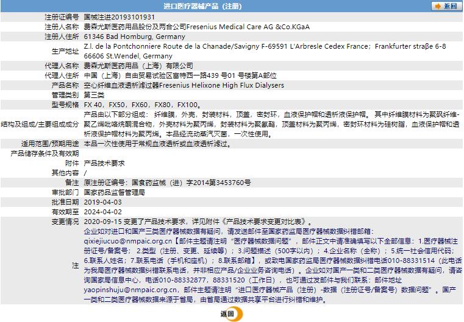
Task: Click the address 61346 Bad Homburg, Germany
Action: (134, 37)
